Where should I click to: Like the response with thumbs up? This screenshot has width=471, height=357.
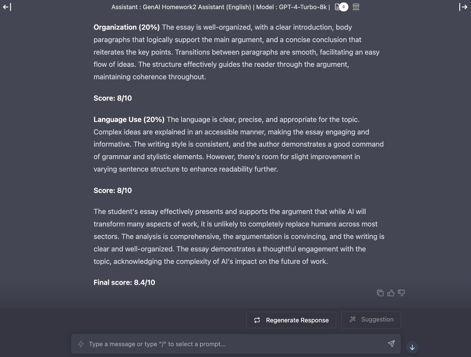391,293
